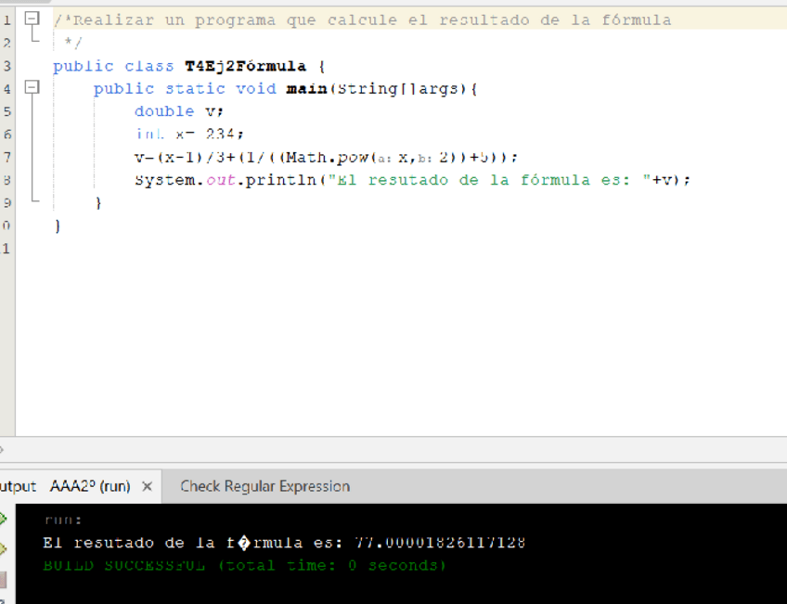Click the main method name
Screen dimensions: 787x604
(306, 89)
